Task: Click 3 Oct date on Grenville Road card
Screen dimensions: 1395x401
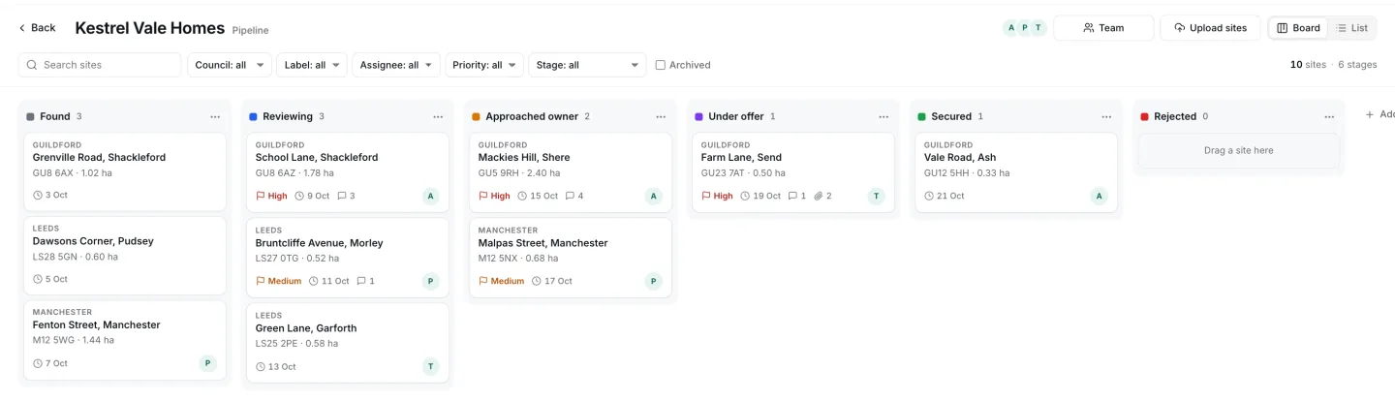Action: [50, 195]
